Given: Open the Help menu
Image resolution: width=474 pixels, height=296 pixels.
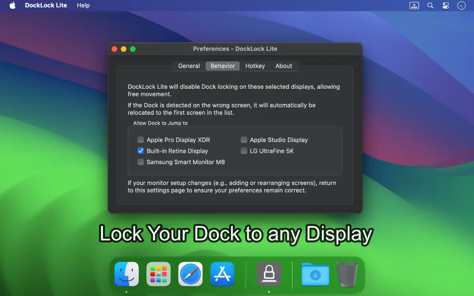Looking at the screenshot, I should point(83,6).
